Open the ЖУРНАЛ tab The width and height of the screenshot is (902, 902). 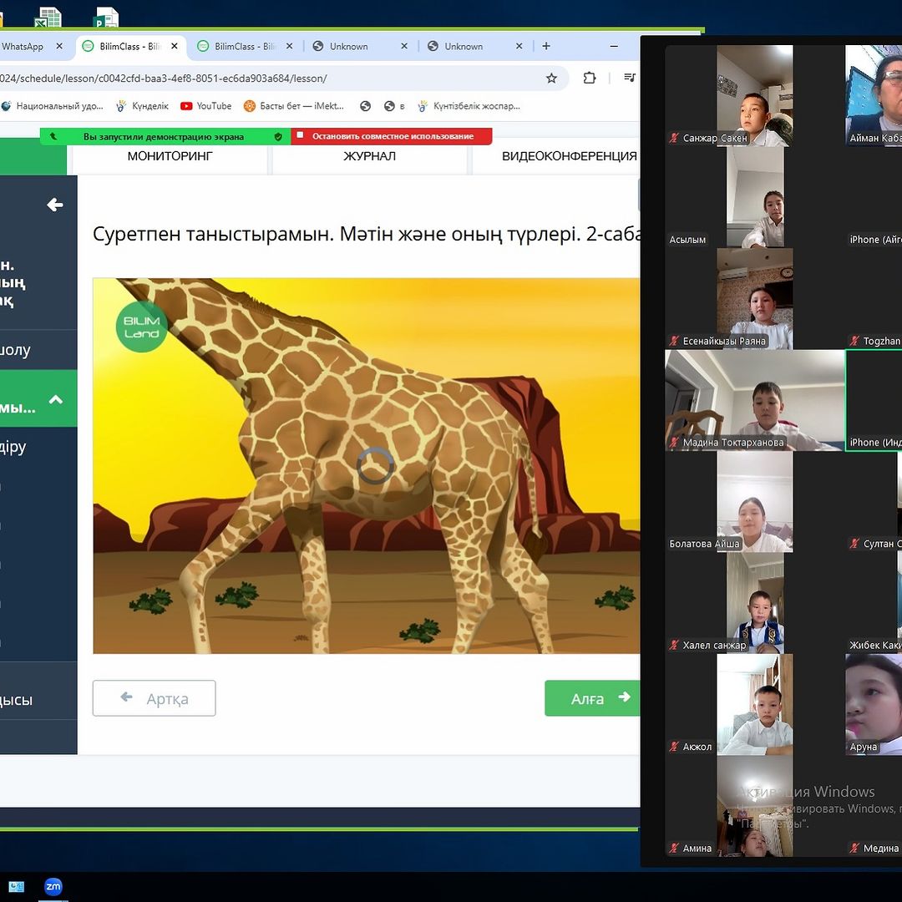pyautogui.click(x=369, y=156)
